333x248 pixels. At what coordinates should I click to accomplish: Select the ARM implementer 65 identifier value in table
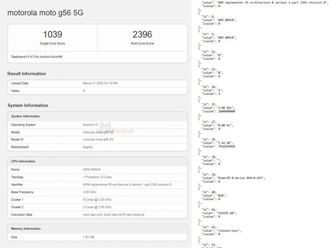[127, 184]
